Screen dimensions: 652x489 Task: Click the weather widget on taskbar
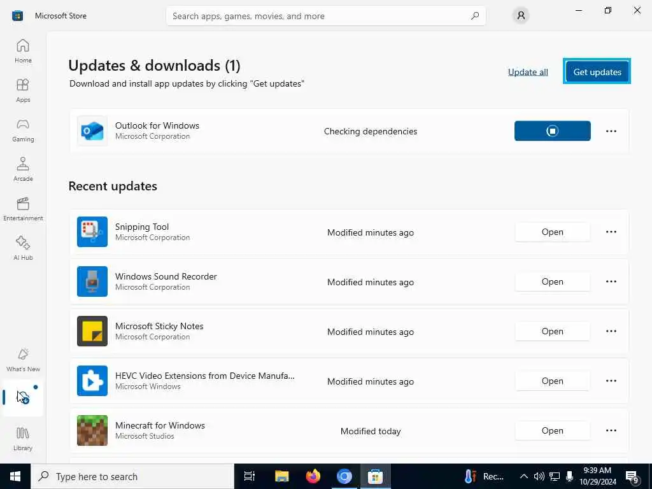(x=484, y=476)
